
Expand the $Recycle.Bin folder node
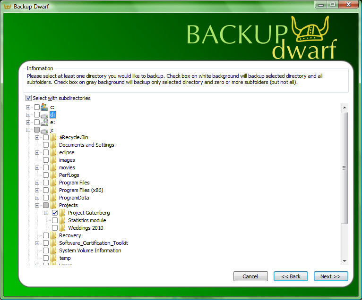37,138
